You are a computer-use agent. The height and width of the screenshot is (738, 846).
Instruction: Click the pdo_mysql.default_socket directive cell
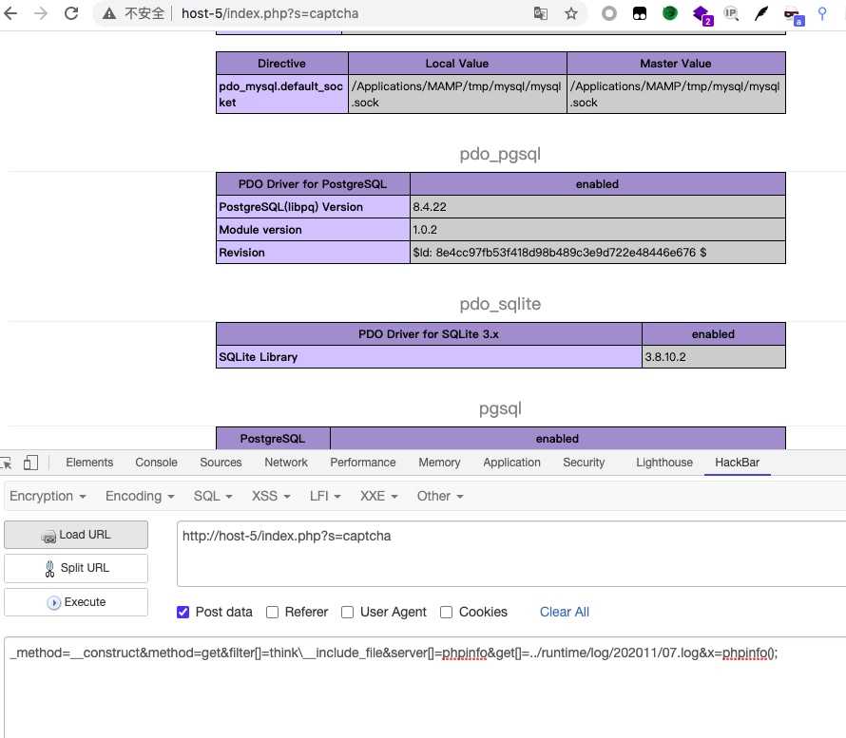pyautogui.click(x=282, y=94)
